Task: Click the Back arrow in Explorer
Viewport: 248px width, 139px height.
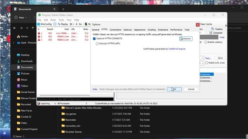Action: [15, 28]
